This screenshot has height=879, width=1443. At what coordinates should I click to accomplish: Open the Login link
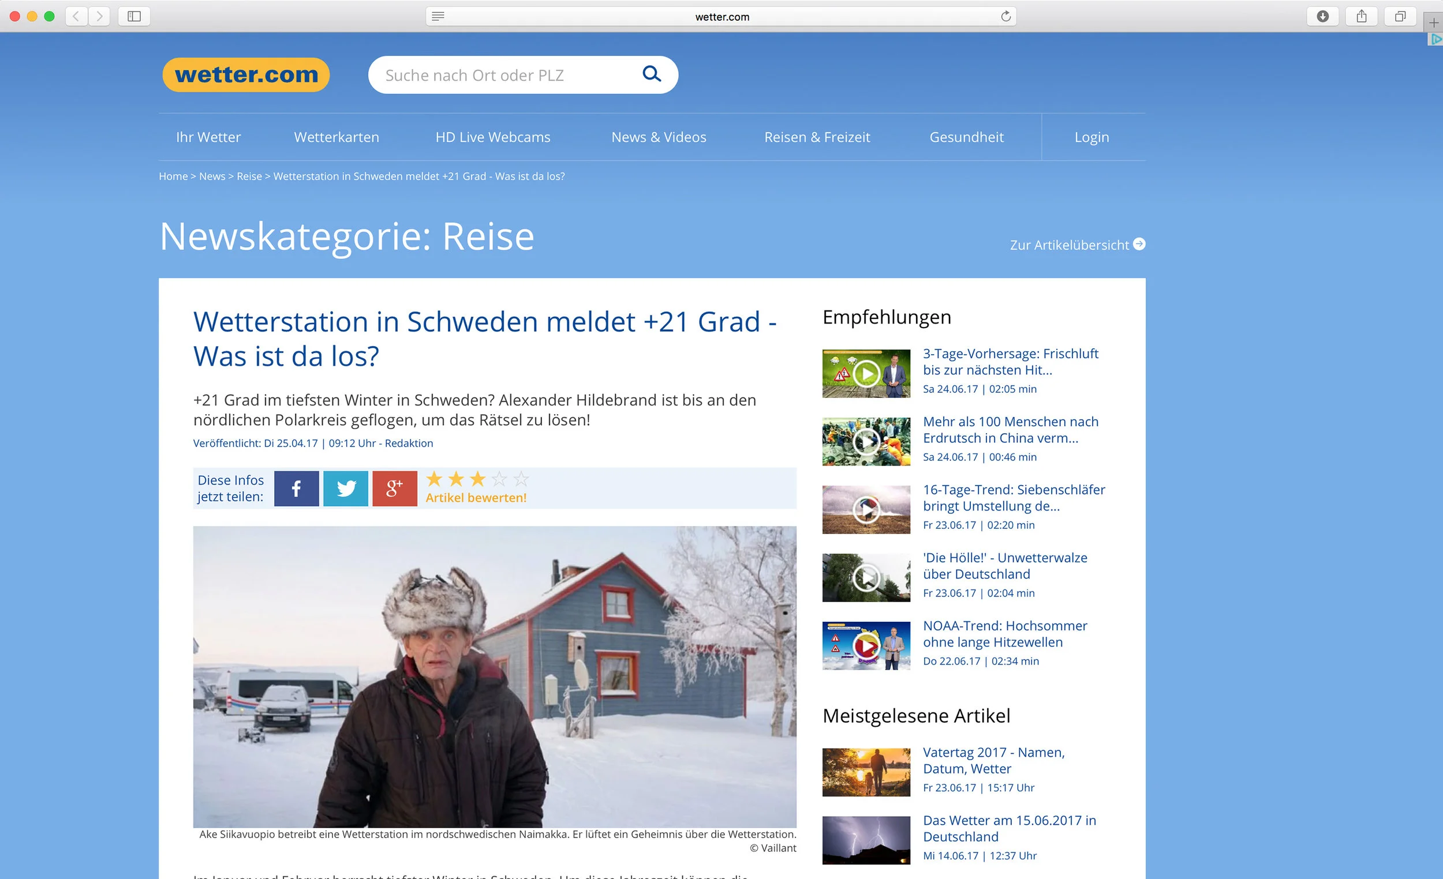click(1091, 137)
